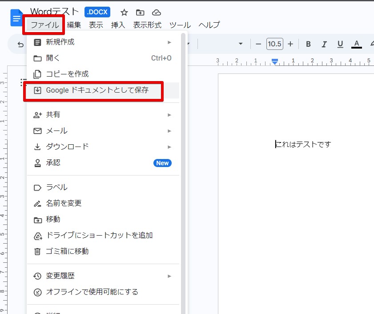This screenshot has width=374, height=314.
Task: Click the undo arrow in toolbar
Action: (x=21, y=45)
